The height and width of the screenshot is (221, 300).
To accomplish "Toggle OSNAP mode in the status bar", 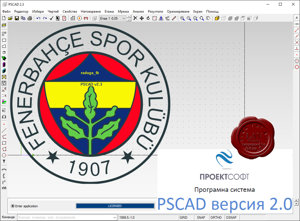I will [x=231, y=218].
